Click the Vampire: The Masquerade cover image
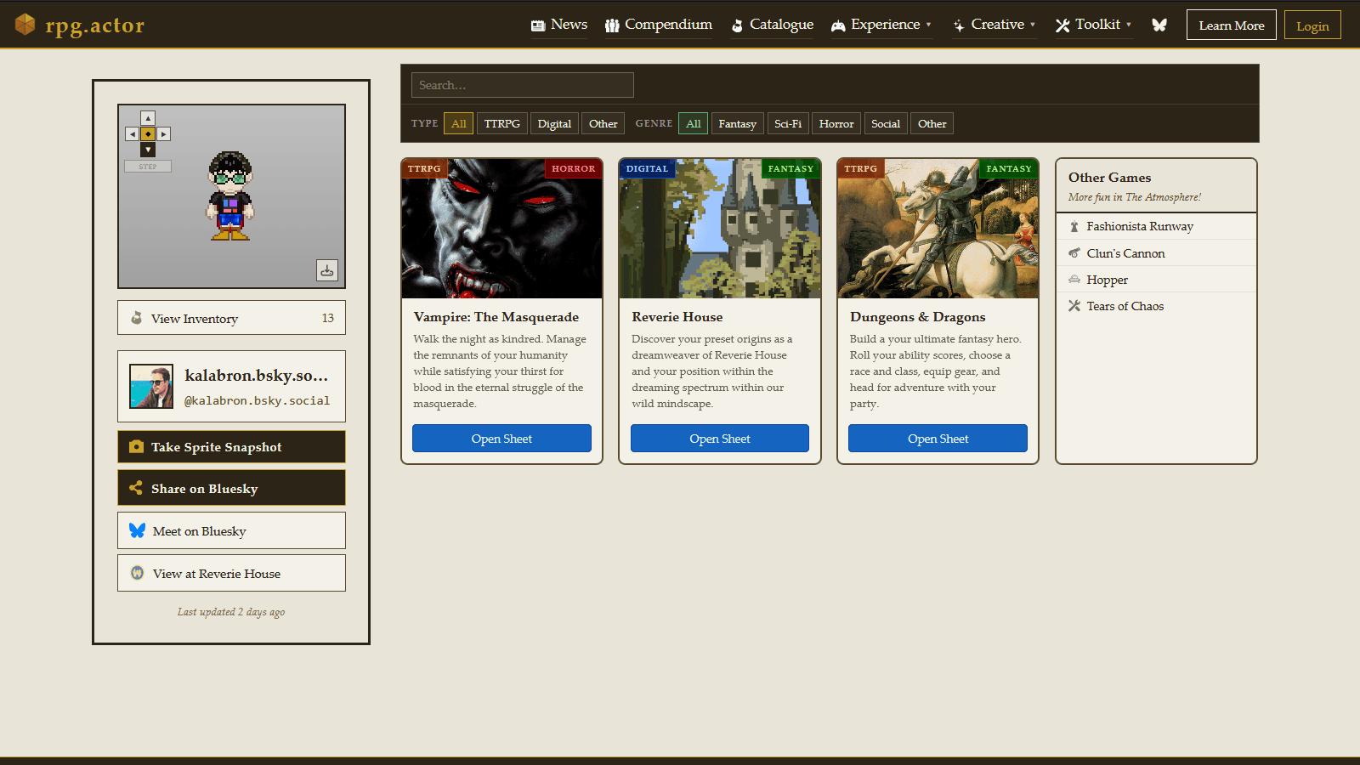Screen dimensions: 1360x765 click(x=501, y=229)
